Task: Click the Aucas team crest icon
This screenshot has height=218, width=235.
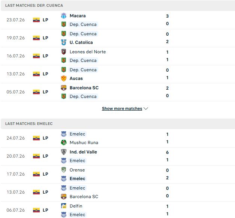Action: click(x=64, y=78)
